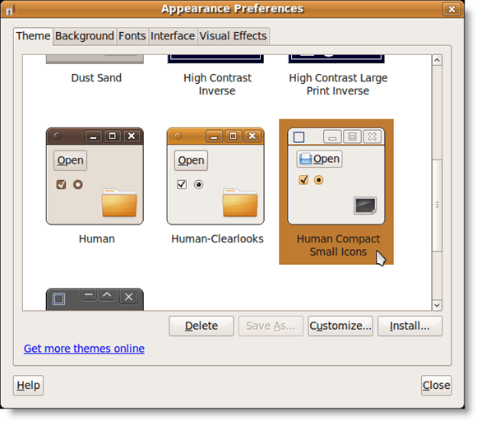The height and width of the screenshot is (421, 477).
Task: Open Get more themes online link
Action: tap(84, 349)
